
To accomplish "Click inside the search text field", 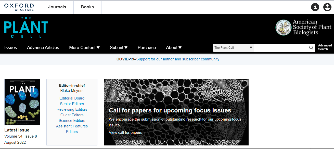I will click(280, 48).
